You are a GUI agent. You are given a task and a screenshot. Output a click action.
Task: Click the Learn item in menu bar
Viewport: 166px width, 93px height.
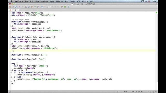(x=154, y=1)
